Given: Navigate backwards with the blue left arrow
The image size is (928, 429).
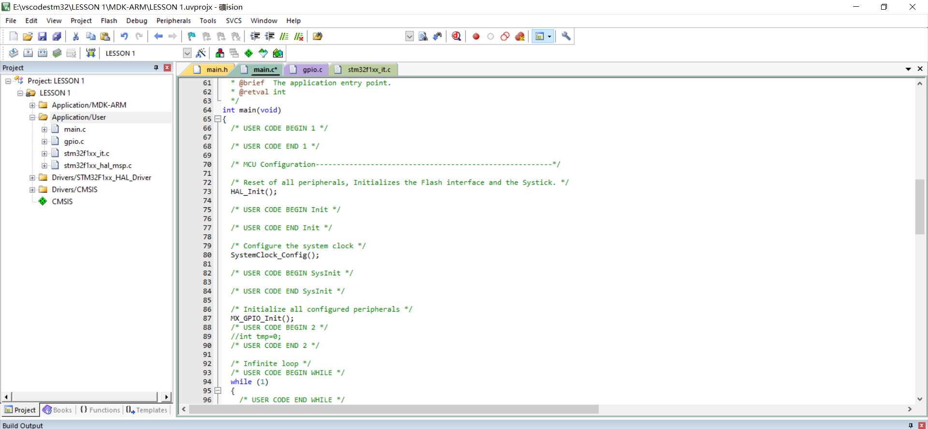Looking at the screenshot, I should click(158, 36).
